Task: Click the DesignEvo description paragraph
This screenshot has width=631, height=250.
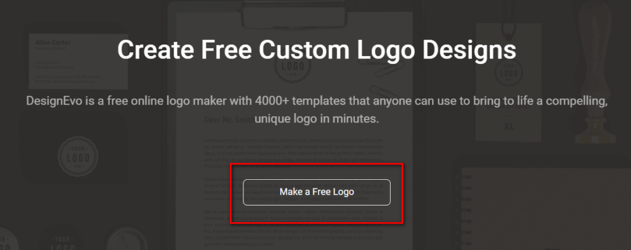Action: point(316,110)
